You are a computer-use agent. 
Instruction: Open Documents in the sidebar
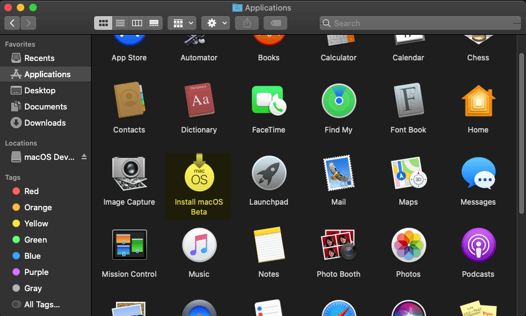click(45, 106)
